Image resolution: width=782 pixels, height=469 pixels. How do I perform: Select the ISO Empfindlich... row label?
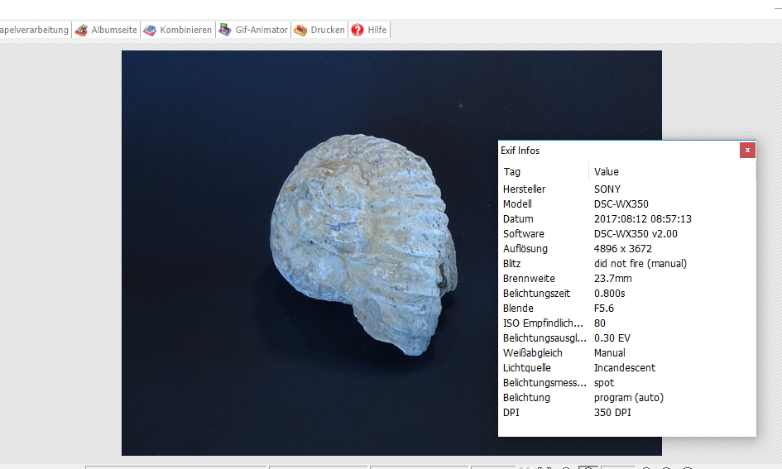(x=543, y=323)
